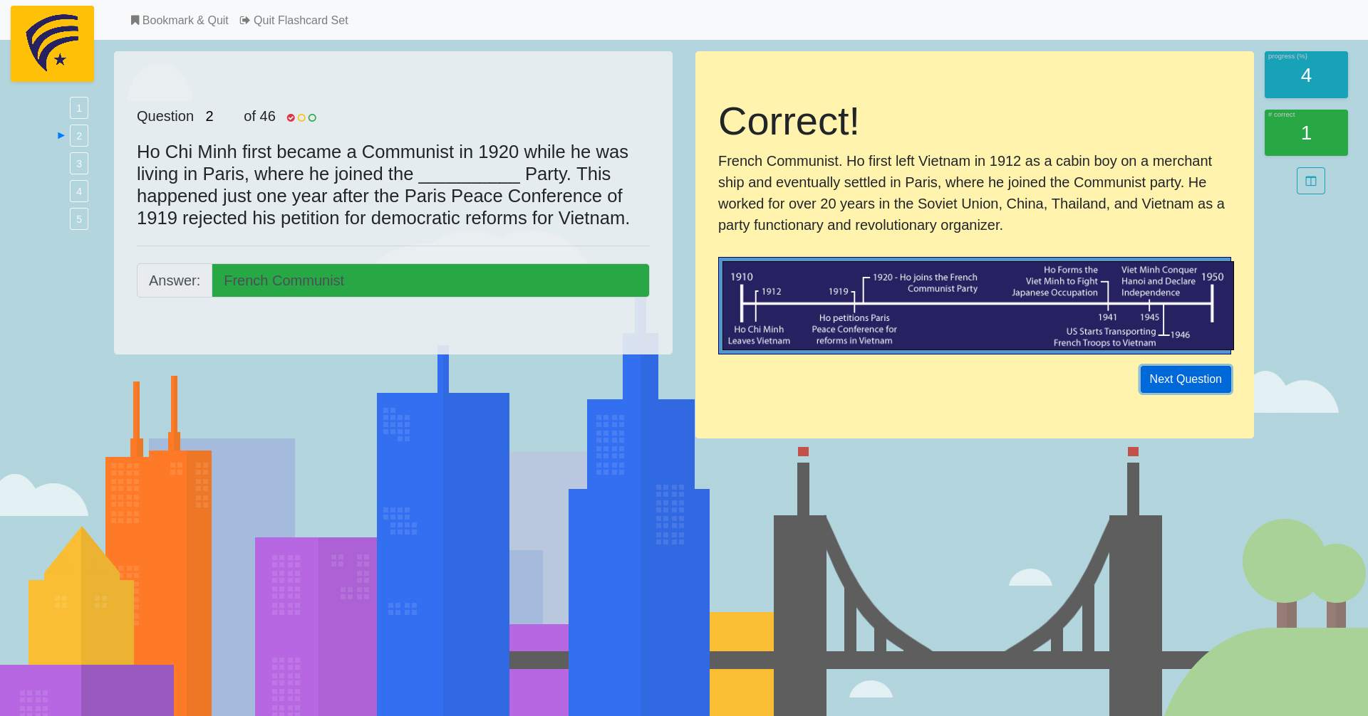Open question 5 from sidebar
This screenshot has width=1368, height=716.
pos(79,219)
